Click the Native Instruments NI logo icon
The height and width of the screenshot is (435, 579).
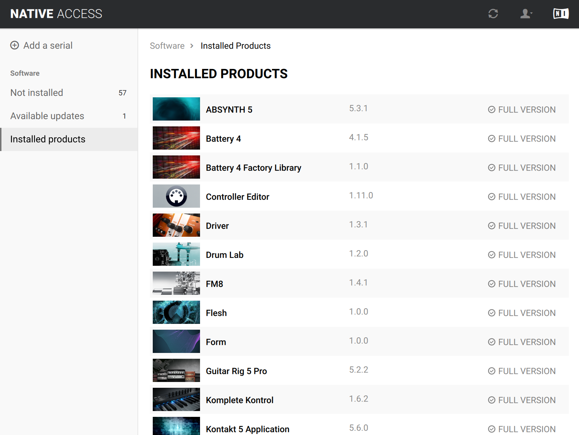[561, 14]
